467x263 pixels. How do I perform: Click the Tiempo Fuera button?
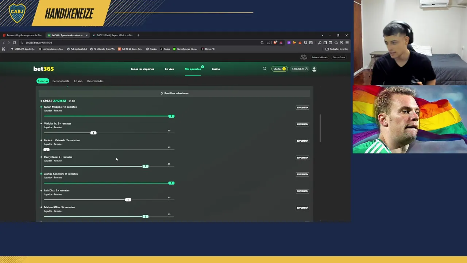click(339, 57)
